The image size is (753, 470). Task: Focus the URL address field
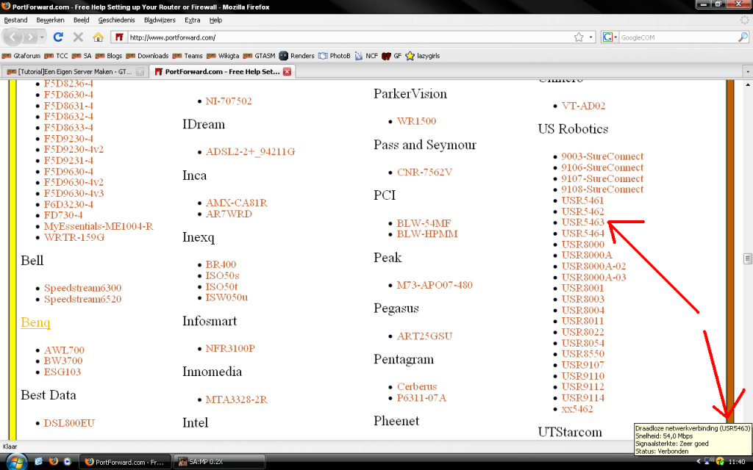point(349,37)
